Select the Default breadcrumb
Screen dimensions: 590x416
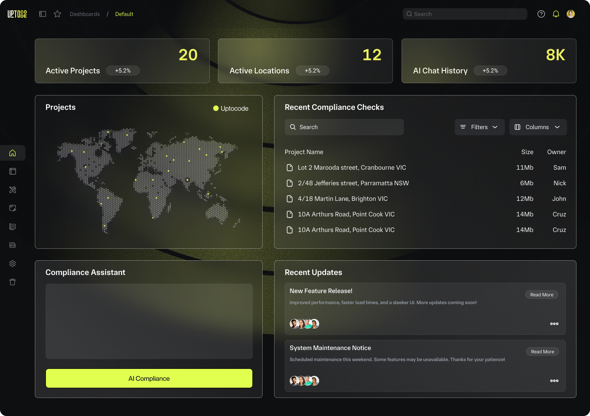point(124,14)
